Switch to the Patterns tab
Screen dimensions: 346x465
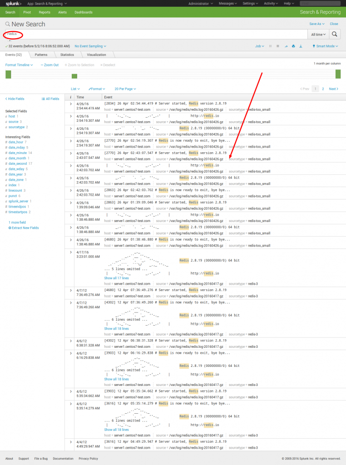[41, 55]
